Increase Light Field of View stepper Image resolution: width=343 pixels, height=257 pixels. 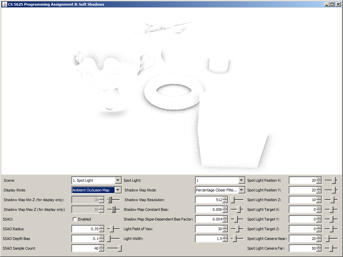click(225, 228)
